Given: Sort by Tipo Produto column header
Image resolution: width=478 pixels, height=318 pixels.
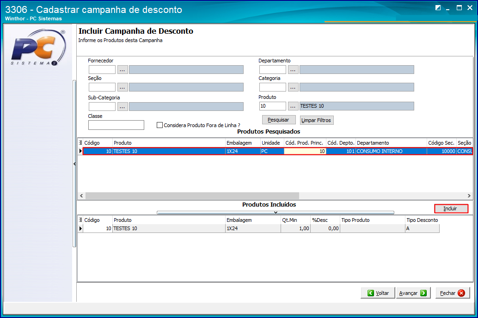Looking at the screenshot, I should click(x=373, y=220).
